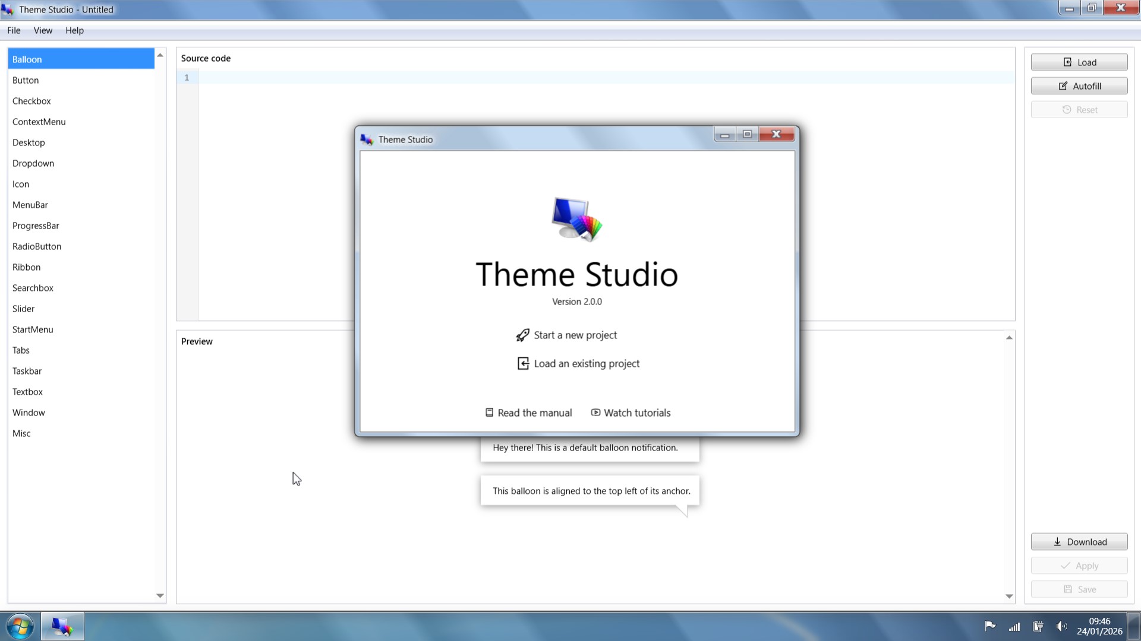This screenshot has height=641, width=1141.
Task: Click the Apply button
Action: [x=1079, y=565]
